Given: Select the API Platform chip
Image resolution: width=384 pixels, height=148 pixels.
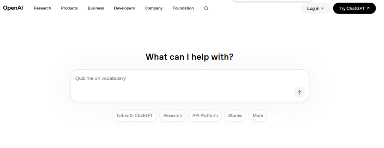Looking at the screenshot, I should point(205,115).
